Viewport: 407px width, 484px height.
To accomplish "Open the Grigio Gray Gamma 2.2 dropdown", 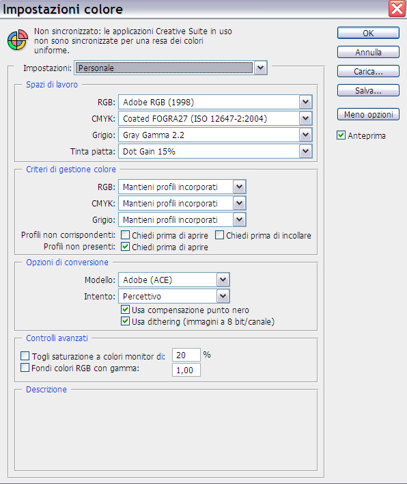I will [x=215, y=135].
